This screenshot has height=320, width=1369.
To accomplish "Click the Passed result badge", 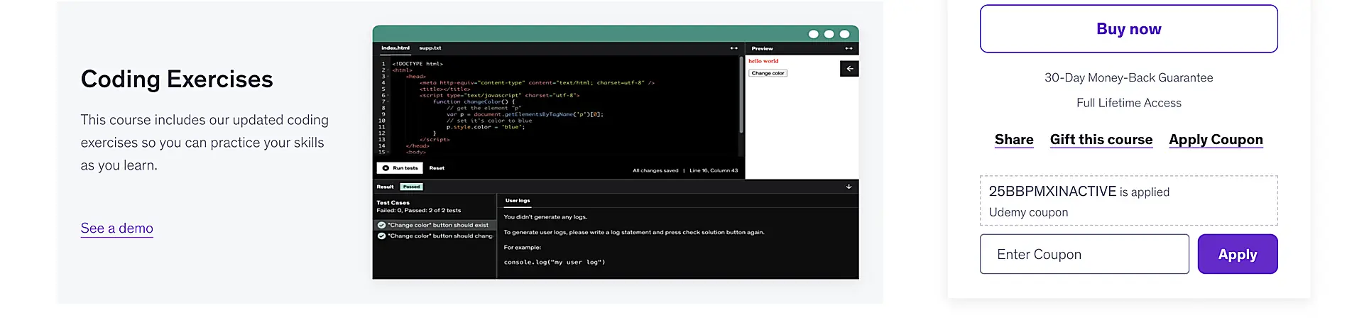I will pyautogui.click(x=411, y=187).
